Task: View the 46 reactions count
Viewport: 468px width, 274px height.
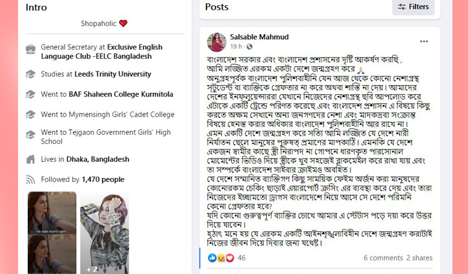Action: [242, 258]
